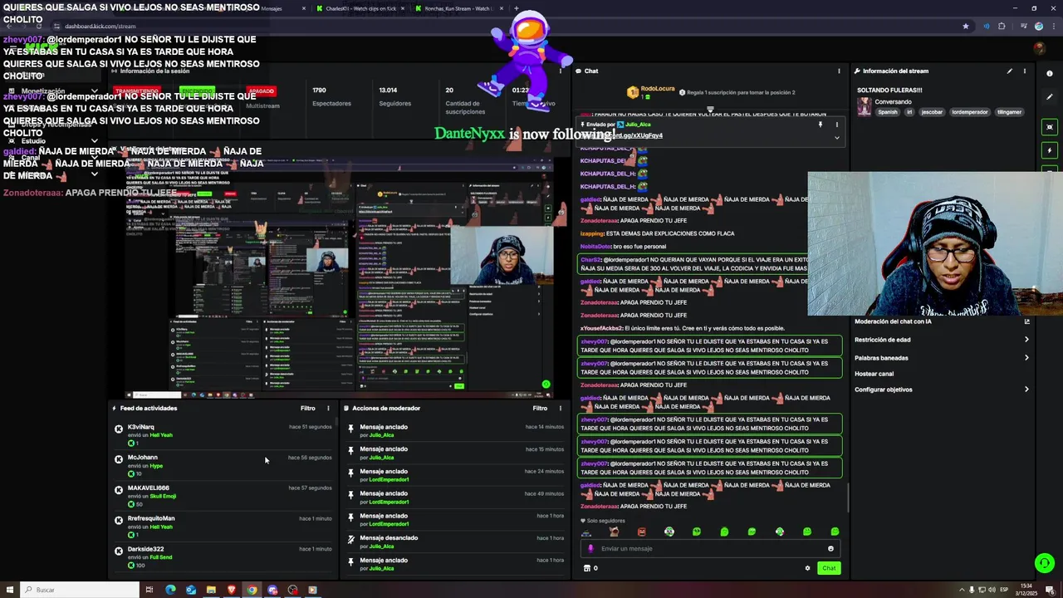Click the green-outlined capture icon in right sidebar
Screen dimensions: 1063x598
(x=1050, y=127)
